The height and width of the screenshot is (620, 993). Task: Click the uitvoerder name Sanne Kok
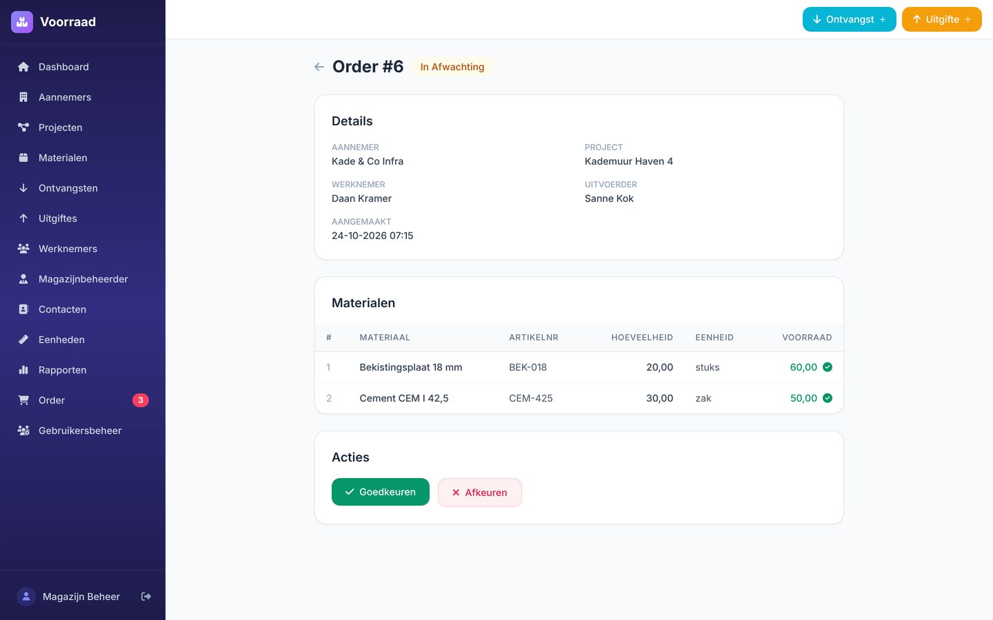(609, 198)
